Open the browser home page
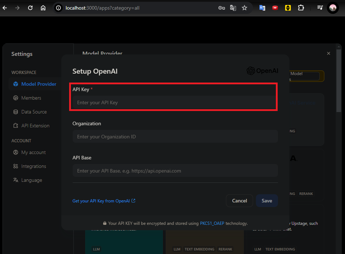This screenshot has width=345, height=254. [x=43, y=8]
